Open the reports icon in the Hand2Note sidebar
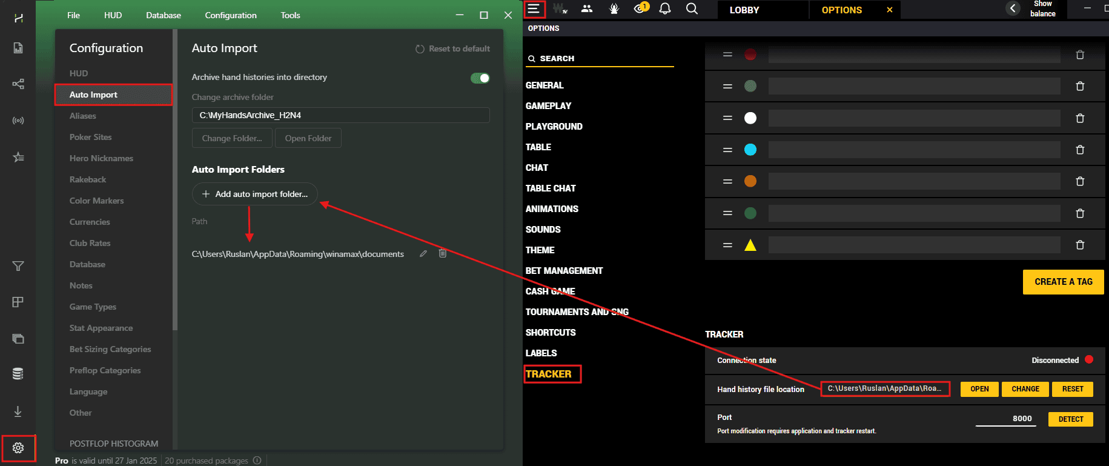 pyautogui.click(x=18, y=48)
